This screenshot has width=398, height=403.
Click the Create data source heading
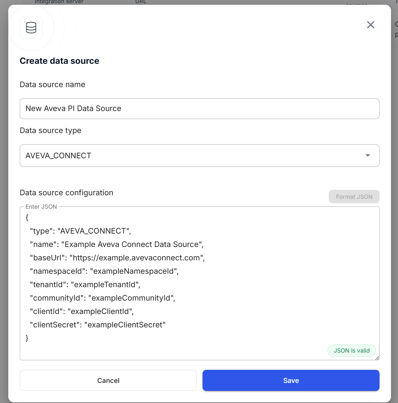pyautogui.click(x=59, y=61)
